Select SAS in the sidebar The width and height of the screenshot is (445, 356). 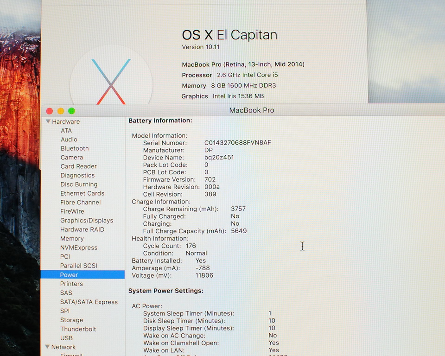pos(66,292)
